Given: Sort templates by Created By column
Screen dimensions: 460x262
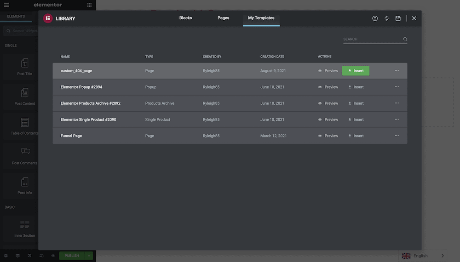Looking at the screenshot, I should point(212,57).
